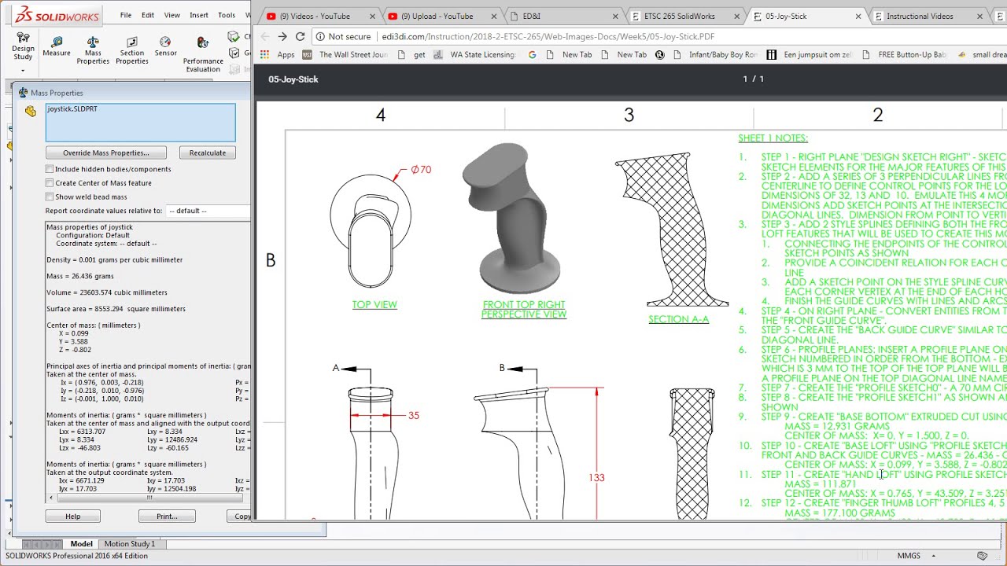Toggle Show weld bead mass
Viewport: 1007px width, 566px height.
[x=50, y=197]
